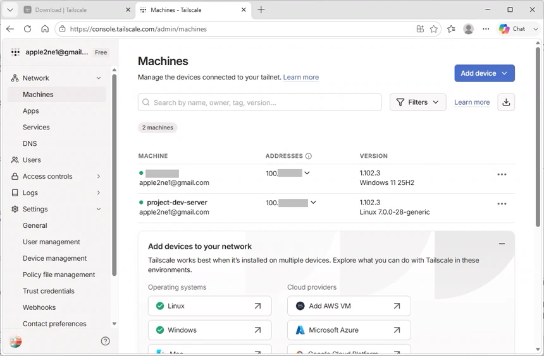The width and height of the screenshot is (544, 356).
Task: Open Webhooks settings
Action: 39,307
